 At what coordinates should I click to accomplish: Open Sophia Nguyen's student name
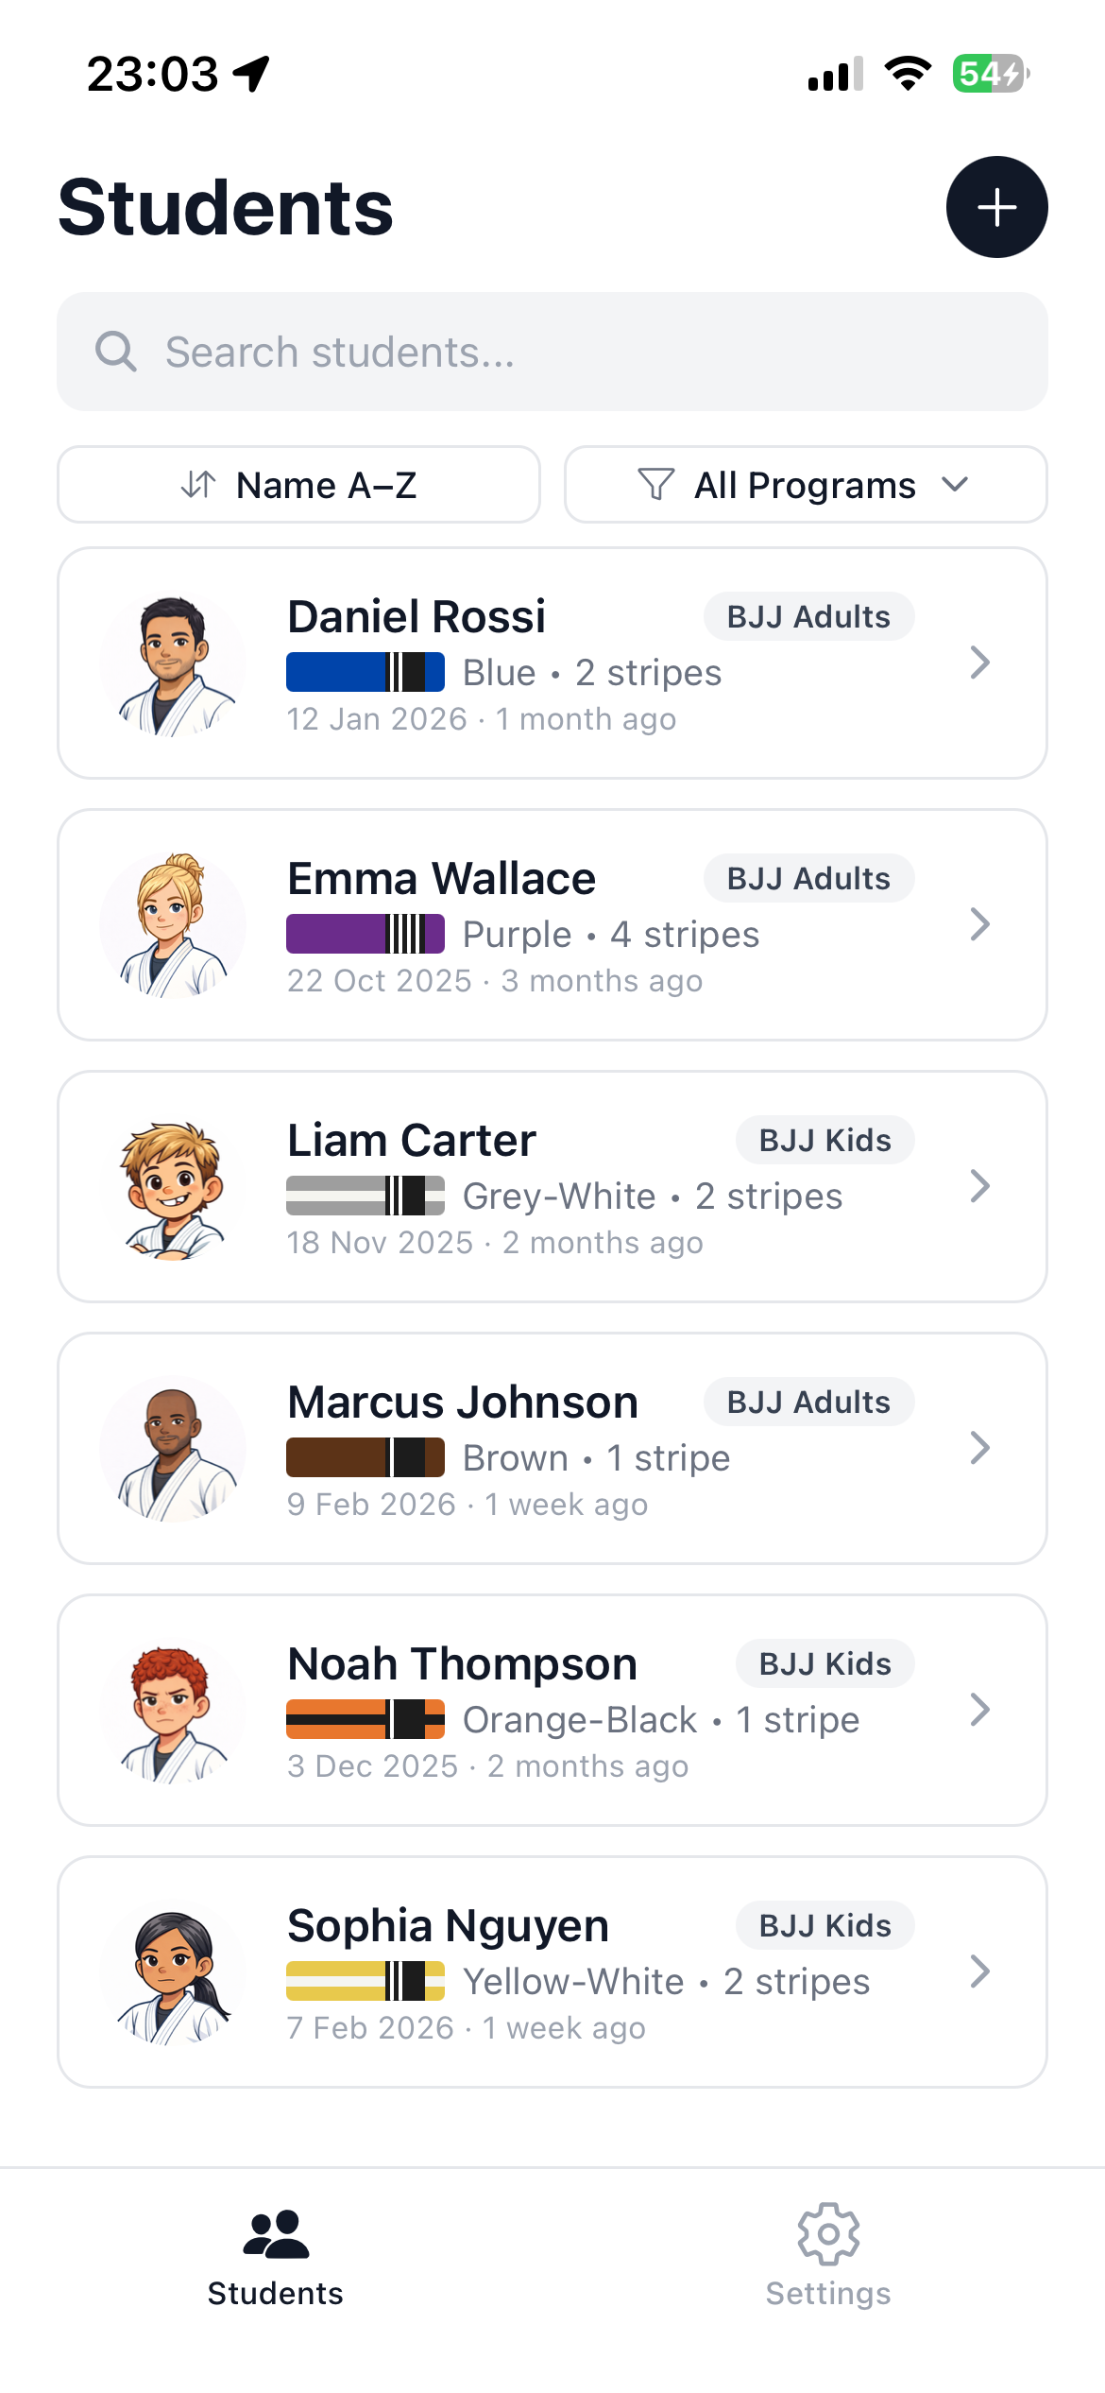pos(448,1925)
